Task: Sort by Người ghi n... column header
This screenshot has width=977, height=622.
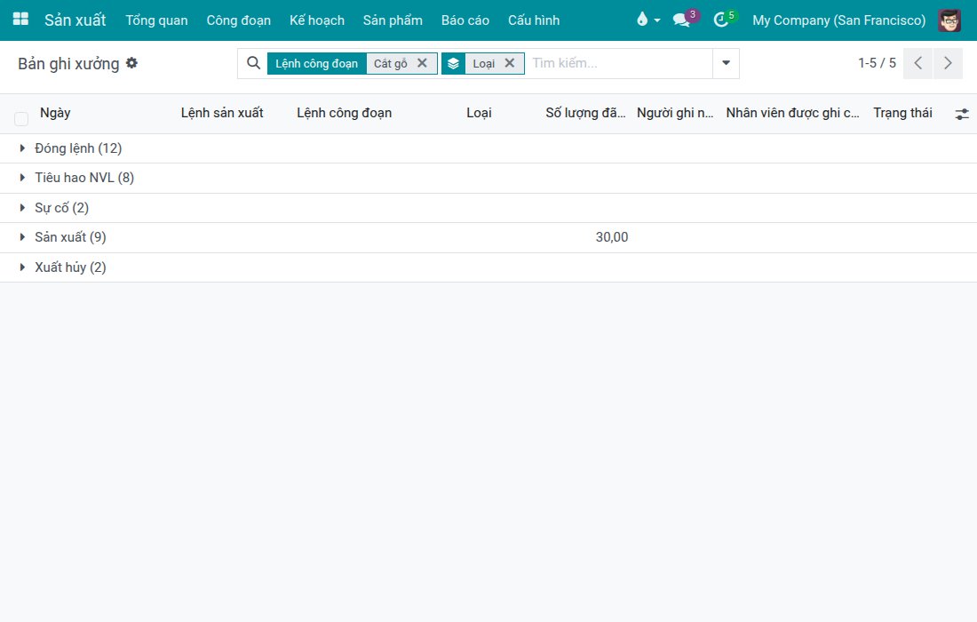Action: tap(675, 113)
